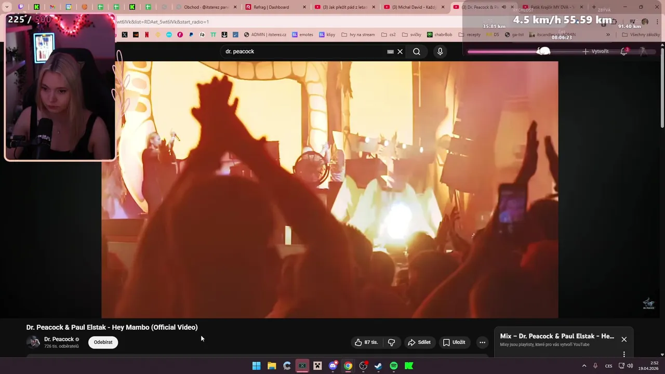The width and height of the screenshot is (665, 374).
Task: Mute audio on Dr. Peacock tab
Action: (504, 7)
